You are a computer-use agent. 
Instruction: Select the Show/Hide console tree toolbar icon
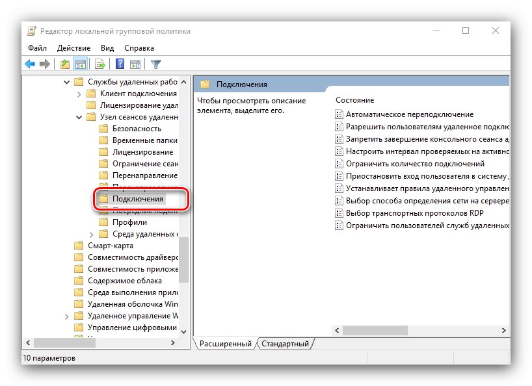tap(80, 64)
